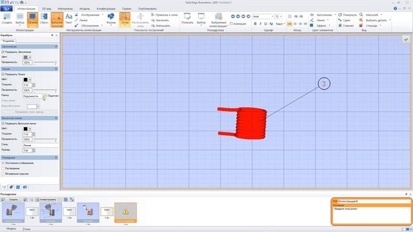Select the warning illustration thumbnail in storyboard
413x232 pixels.
click(x=126, y=213)
